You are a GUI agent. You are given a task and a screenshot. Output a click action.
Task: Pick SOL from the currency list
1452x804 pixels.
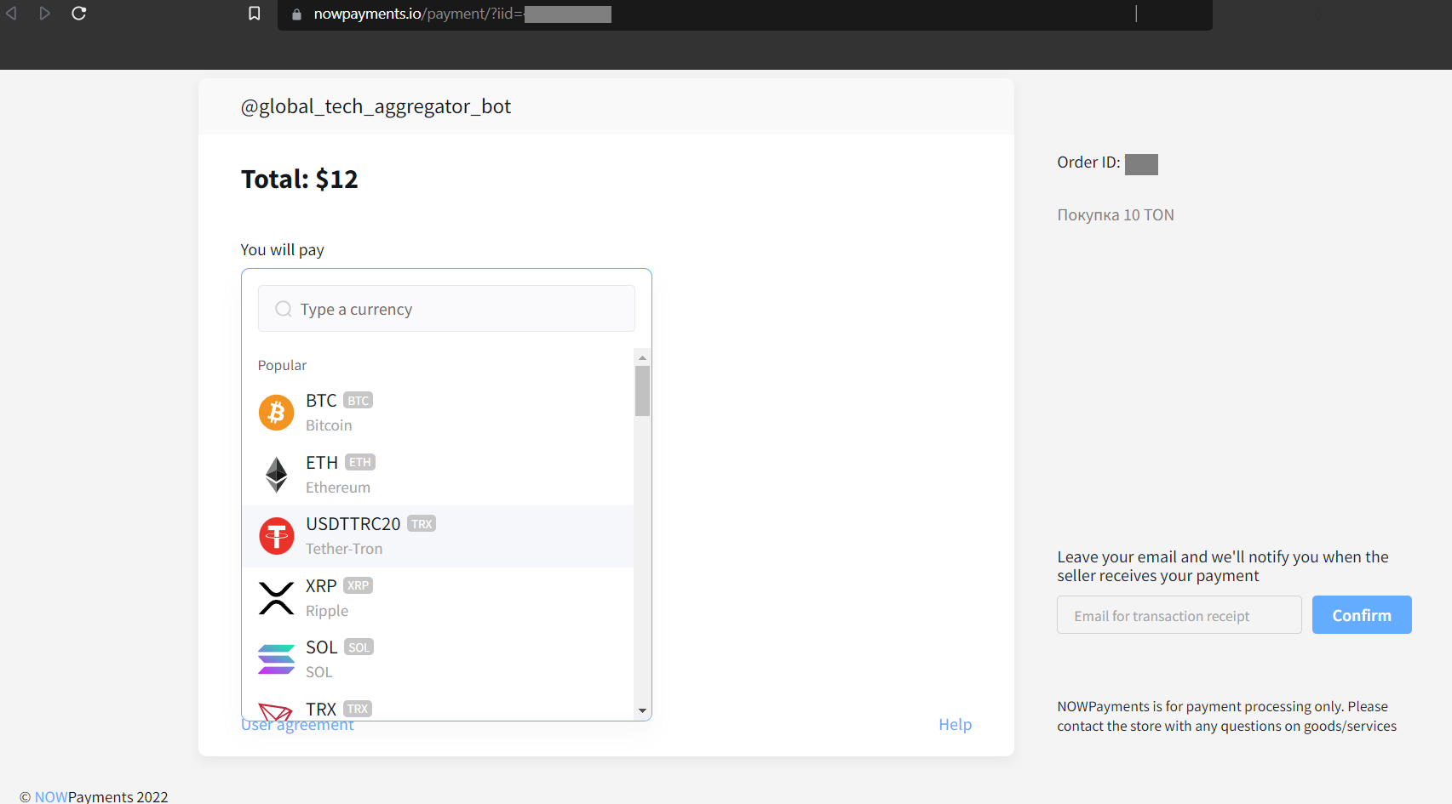tap(438, 659)
